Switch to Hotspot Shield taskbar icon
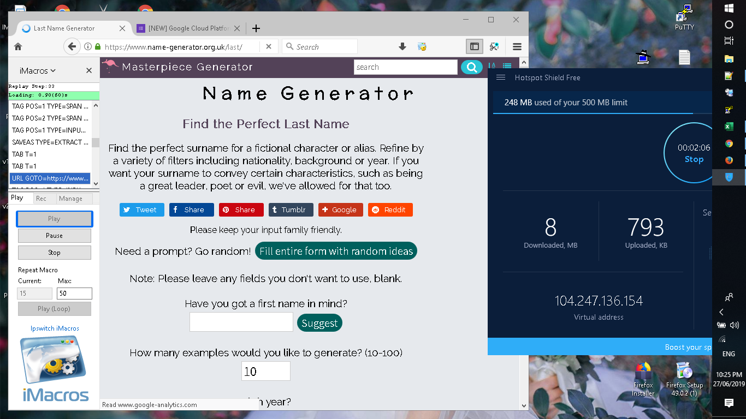 (729, 177)
